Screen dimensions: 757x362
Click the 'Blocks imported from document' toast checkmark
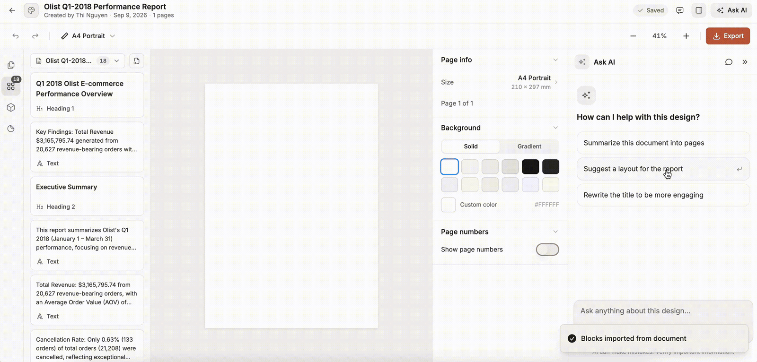tap(572, 339)
